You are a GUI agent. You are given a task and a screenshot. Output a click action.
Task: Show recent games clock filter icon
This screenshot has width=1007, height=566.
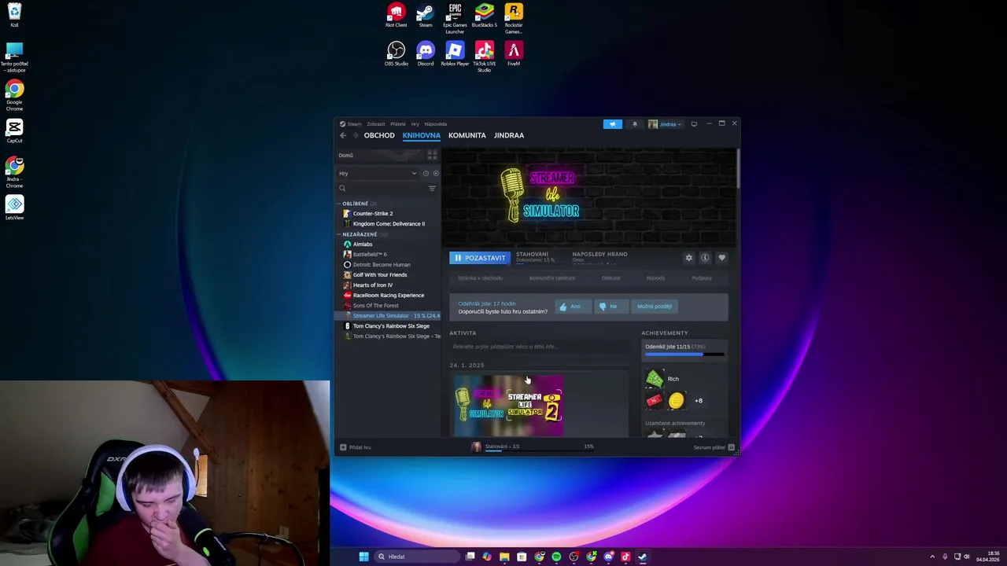426,173
